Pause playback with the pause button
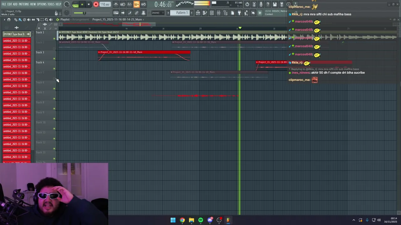This screenshot has height=225, width=401. click(82, 4)
